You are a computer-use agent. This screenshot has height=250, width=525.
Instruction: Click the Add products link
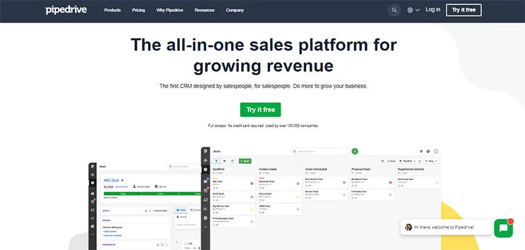121,186
